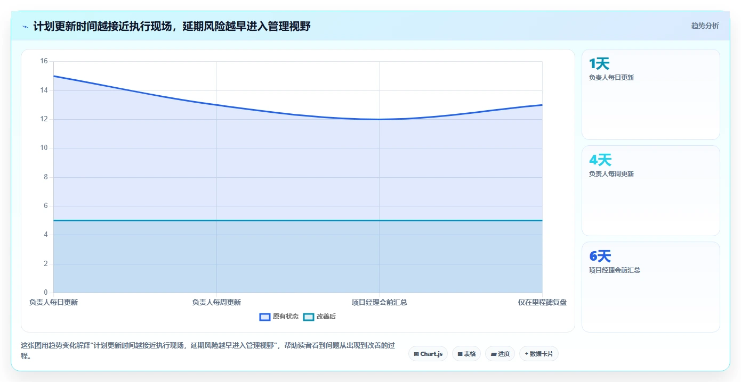741x382 pixels.
Task: Click the y-axis value 16
Action: click(44, 61)
